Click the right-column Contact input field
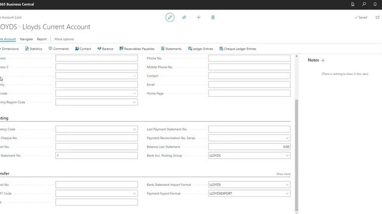Image resolution: width=382 pixels, height=214 pixels. click(x=249, y=75)
